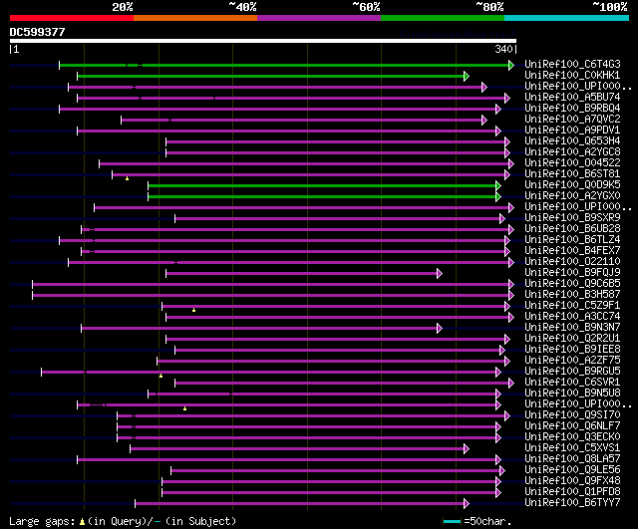Open the UniRef100_C6T4G3 hit label
This screenshot has width=638, height=529.
pos(572,64)
